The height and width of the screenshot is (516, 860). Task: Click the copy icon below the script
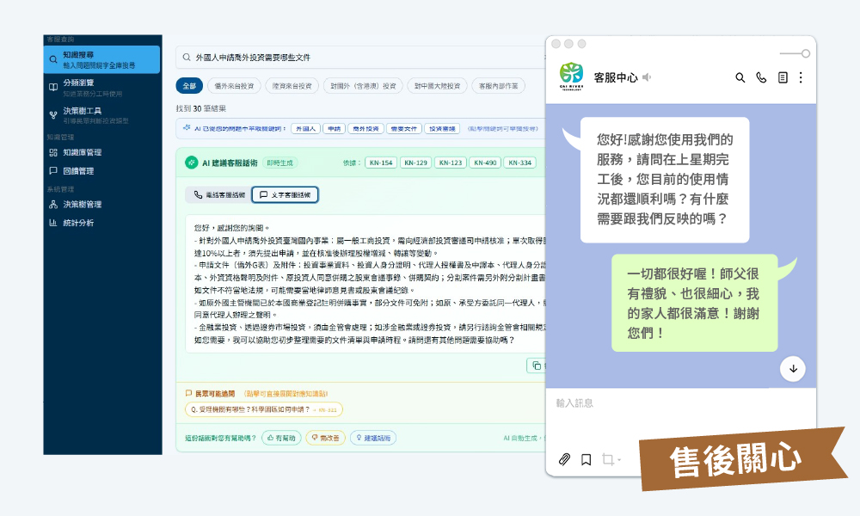point(537,365)
